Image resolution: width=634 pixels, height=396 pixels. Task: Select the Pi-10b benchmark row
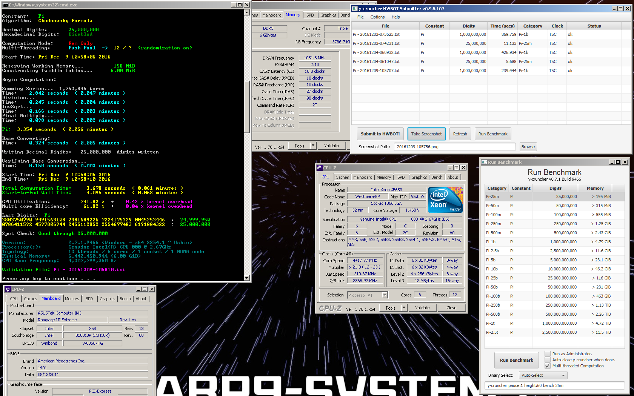click(x=554, y=269)
